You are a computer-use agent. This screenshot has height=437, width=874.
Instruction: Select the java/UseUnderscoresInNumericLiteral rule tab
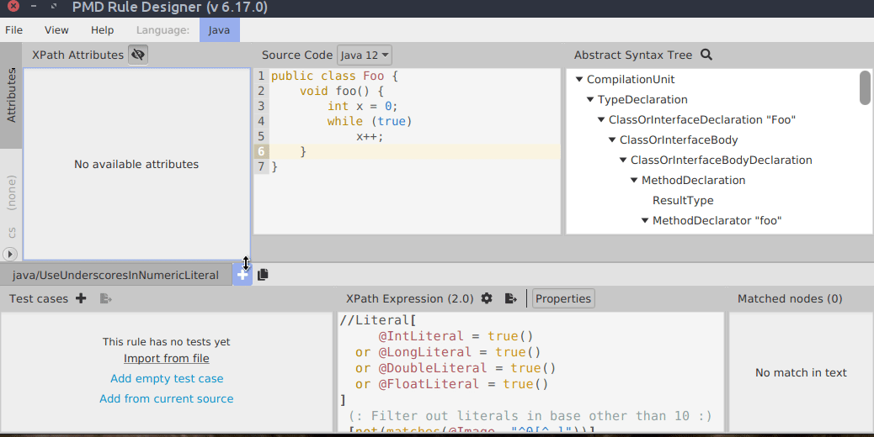coord(115,275)
